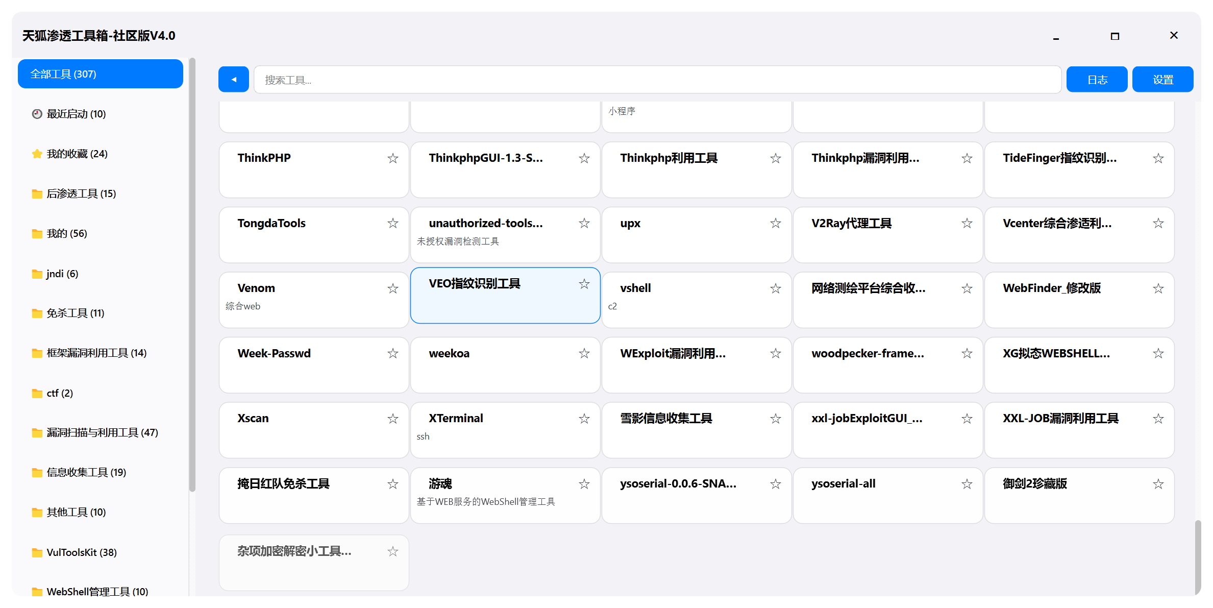Star the XXL-JOB漏洞利用工具 card

pyautogui.click(x=1158, y=419)
